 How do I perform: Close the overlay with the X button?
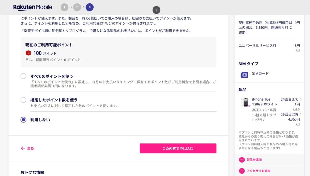[x=156, y=10]
